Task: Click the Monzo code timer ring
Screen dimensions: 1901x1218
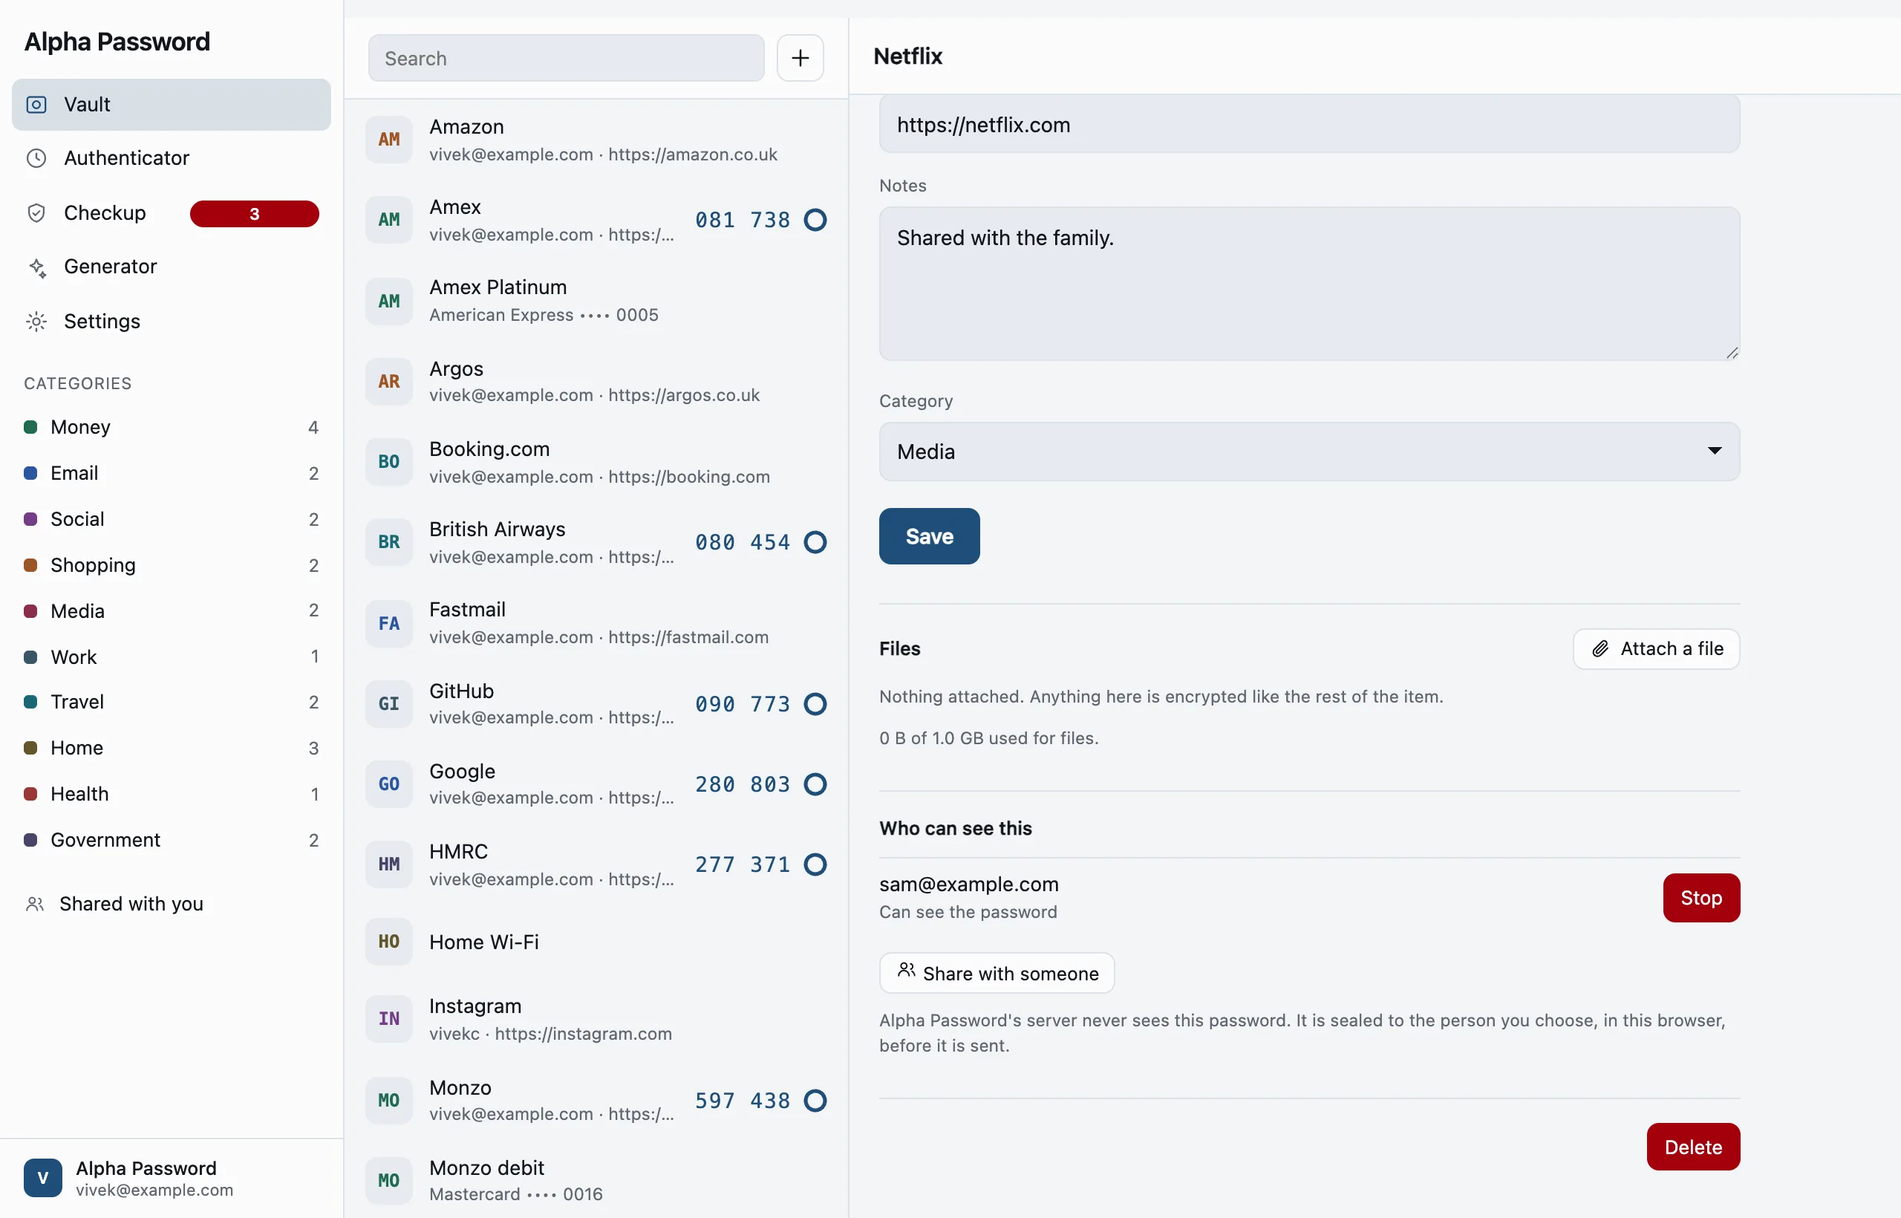Action: tap(815, 1101)
